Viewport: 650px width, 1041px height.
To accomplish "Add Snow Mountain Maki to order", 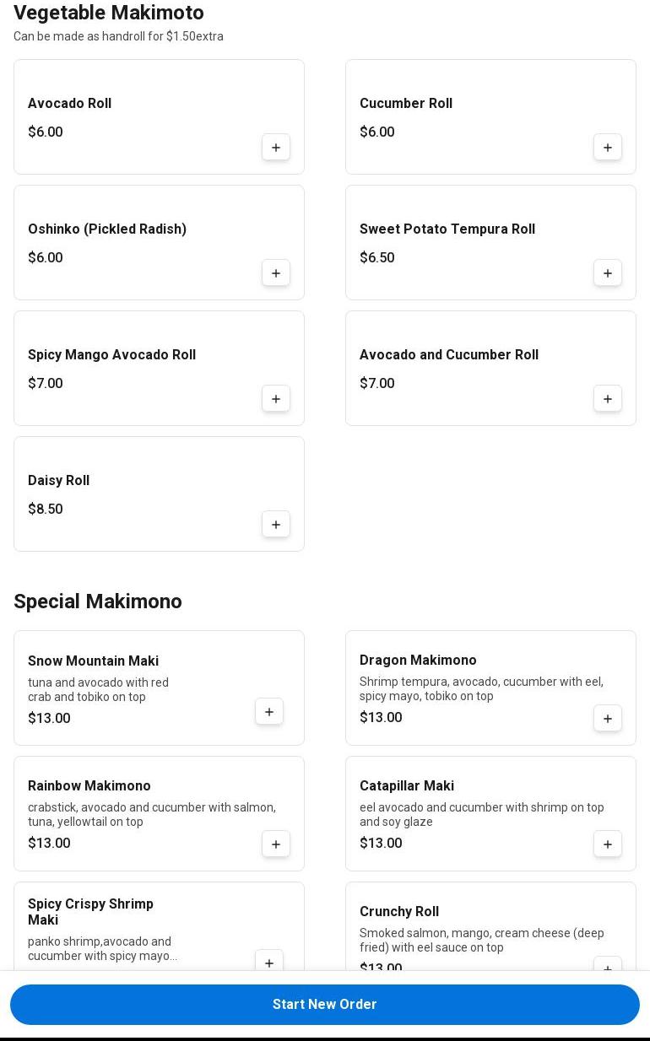I will (269, 712).
